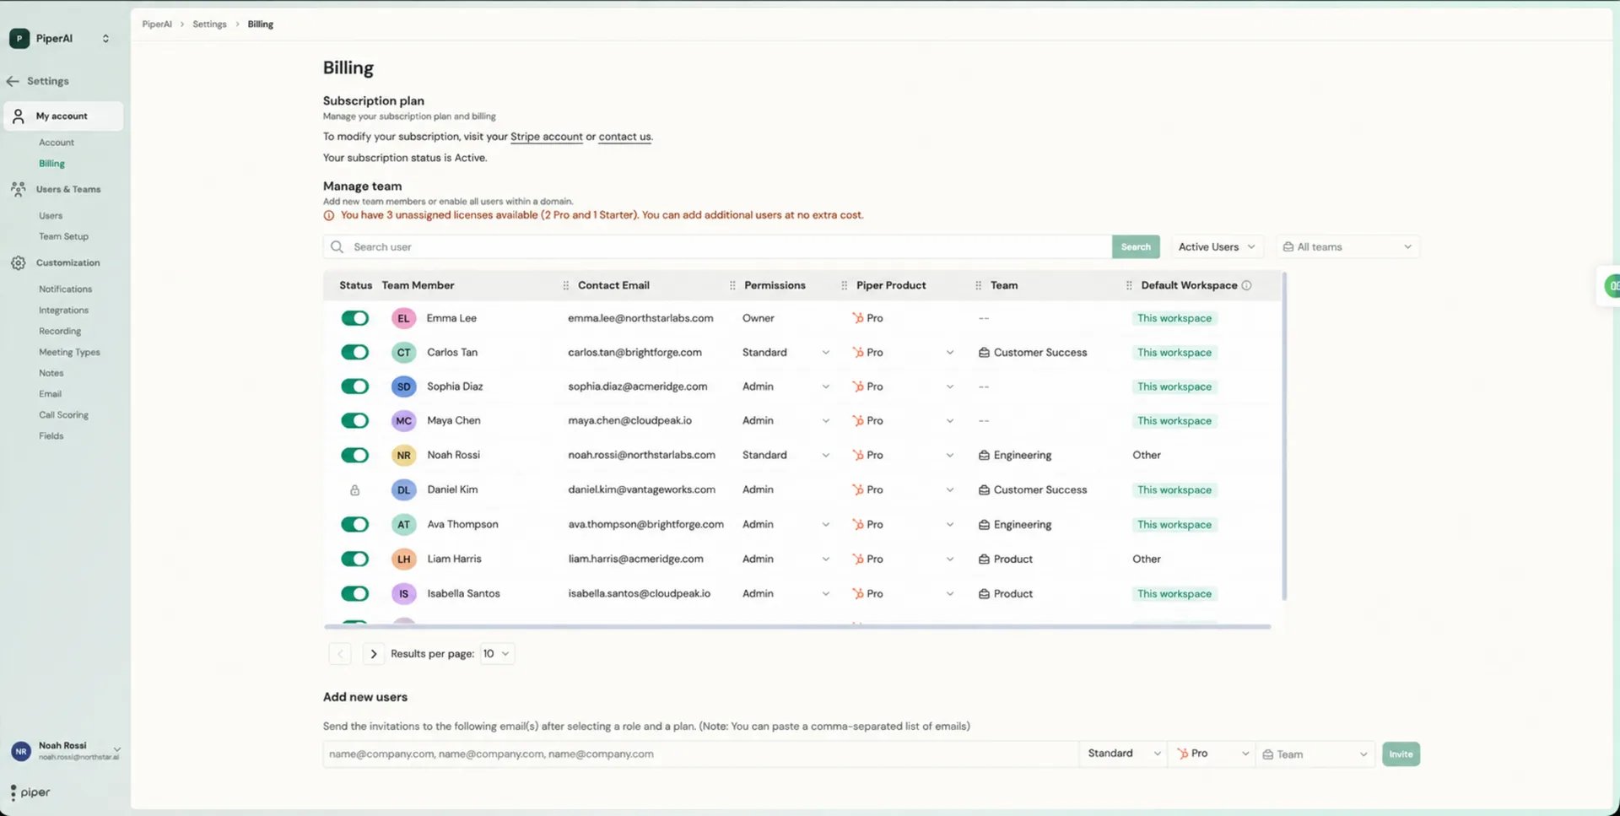Click the magnifier icon in Search user field
1620x816 pixels.
(337, 246)
